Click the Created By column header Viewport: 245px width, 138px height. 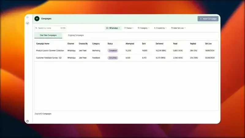tap(83, 44)
